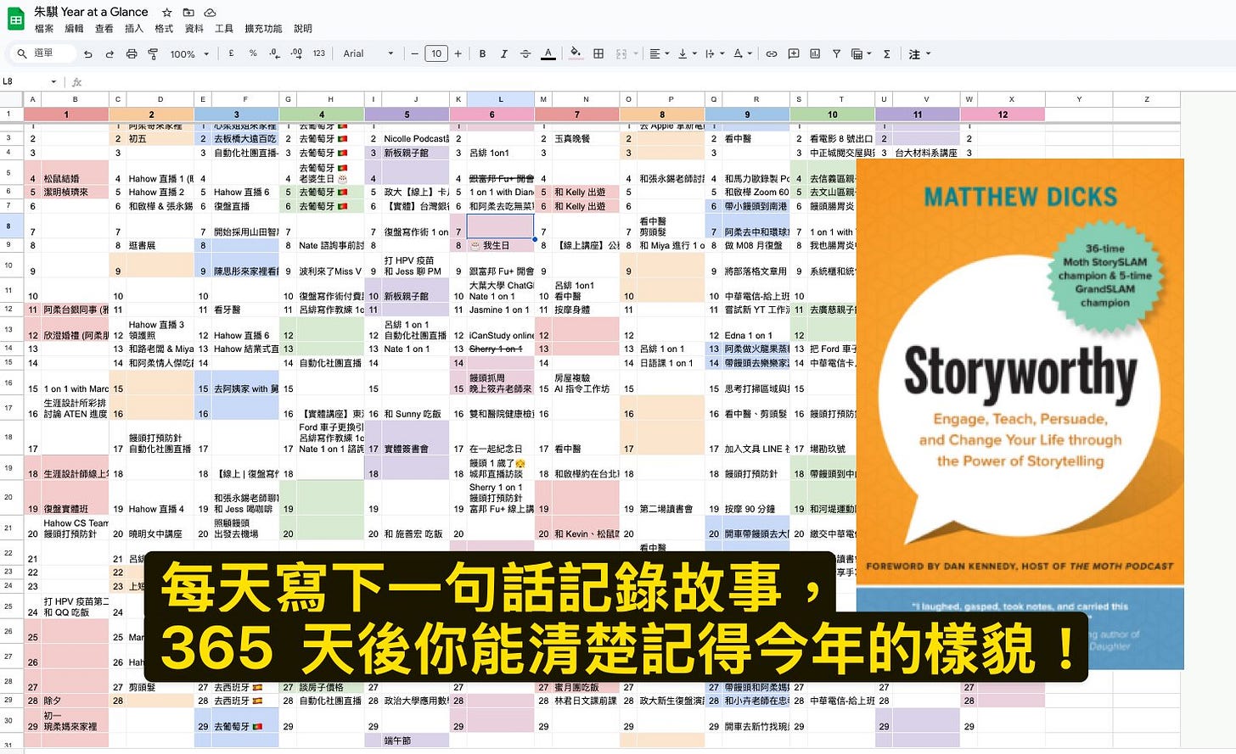Star the 朱騏 Year at a Glance spreadsheet
The image size is (1236, 754).
(x=166, y=12)
